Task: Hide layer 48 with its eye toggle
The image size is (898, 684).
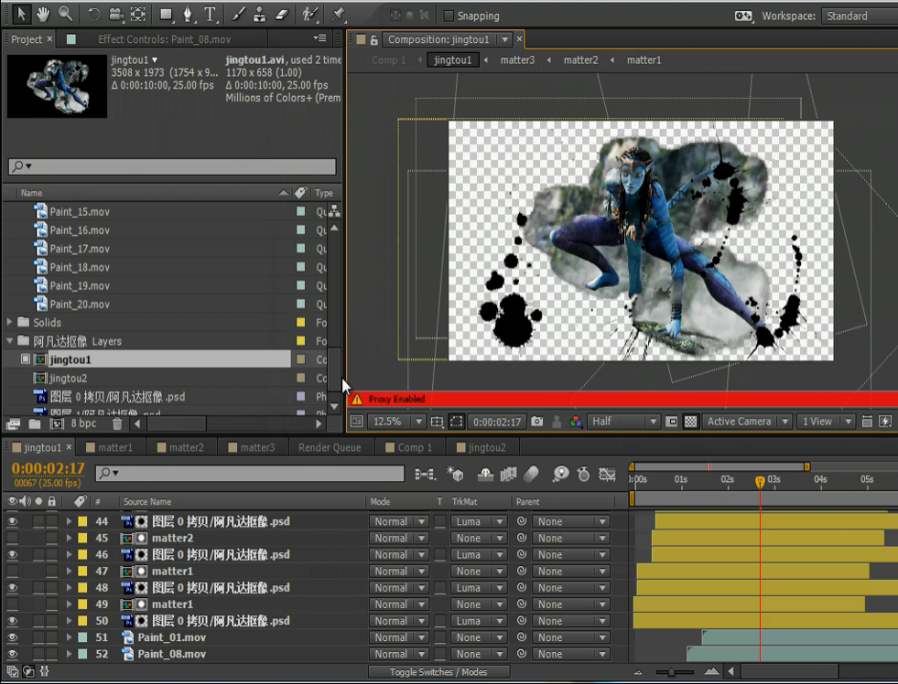Action: (x=12, y=588)
